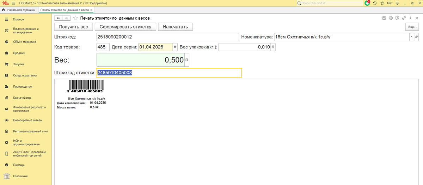Open the Еще dropdown menu
423x185 pixels.
(x=412, y=27)
